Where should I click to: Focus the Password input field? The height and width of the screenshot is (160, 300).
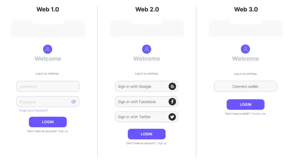pos(48,102)
